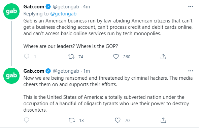Click the @getongab link after 'Replying to'
The image size is (199, 128).
[63, 14]
